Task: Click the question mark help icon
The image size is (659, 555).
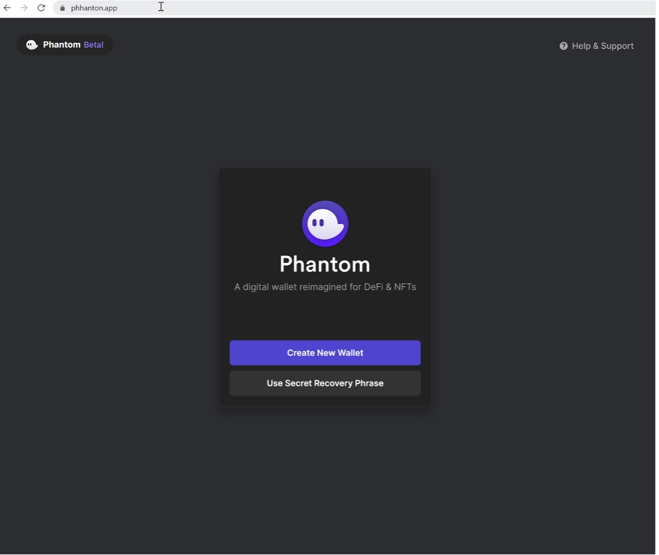Action: (563, 46)
